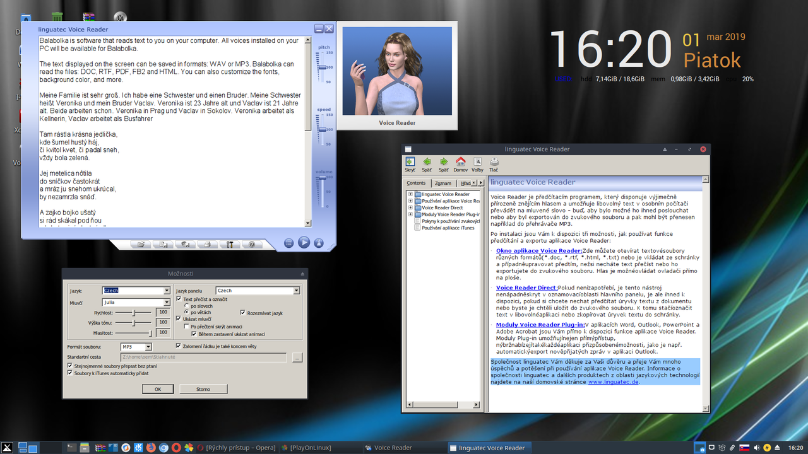The width and height of the screenshot is (808, 454).
Task: Launch Opera from the taskbar icon
Action: [x=176, y=448]
